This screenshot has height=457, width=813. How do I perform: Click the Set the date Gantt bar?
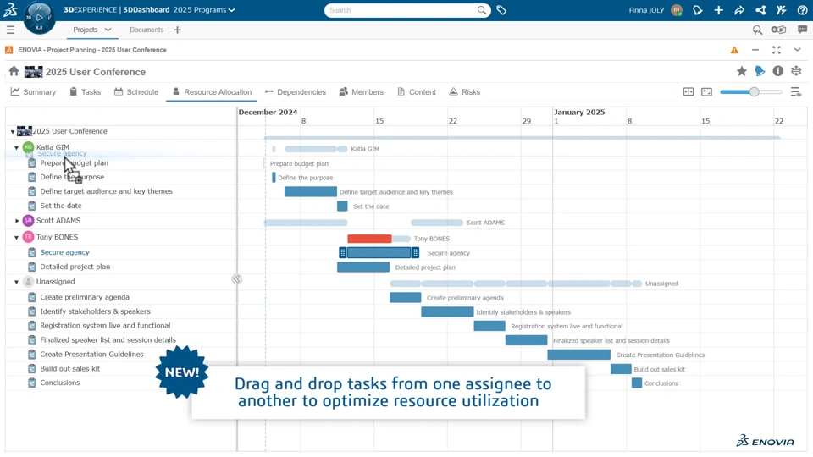coord(342,206)
